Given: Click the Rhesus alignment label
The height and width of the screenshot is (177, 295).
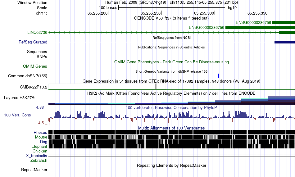Looking at the screenshot, I should click(x=40, y=132).
